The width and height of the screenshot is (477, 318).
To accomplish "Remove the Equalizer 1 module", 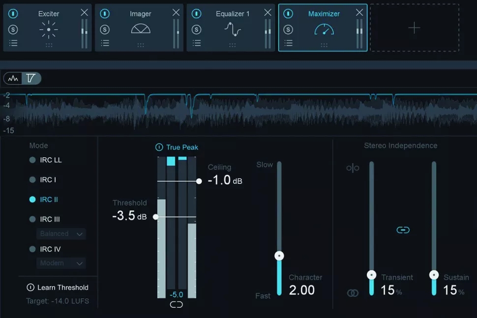I will pos(268,12).
